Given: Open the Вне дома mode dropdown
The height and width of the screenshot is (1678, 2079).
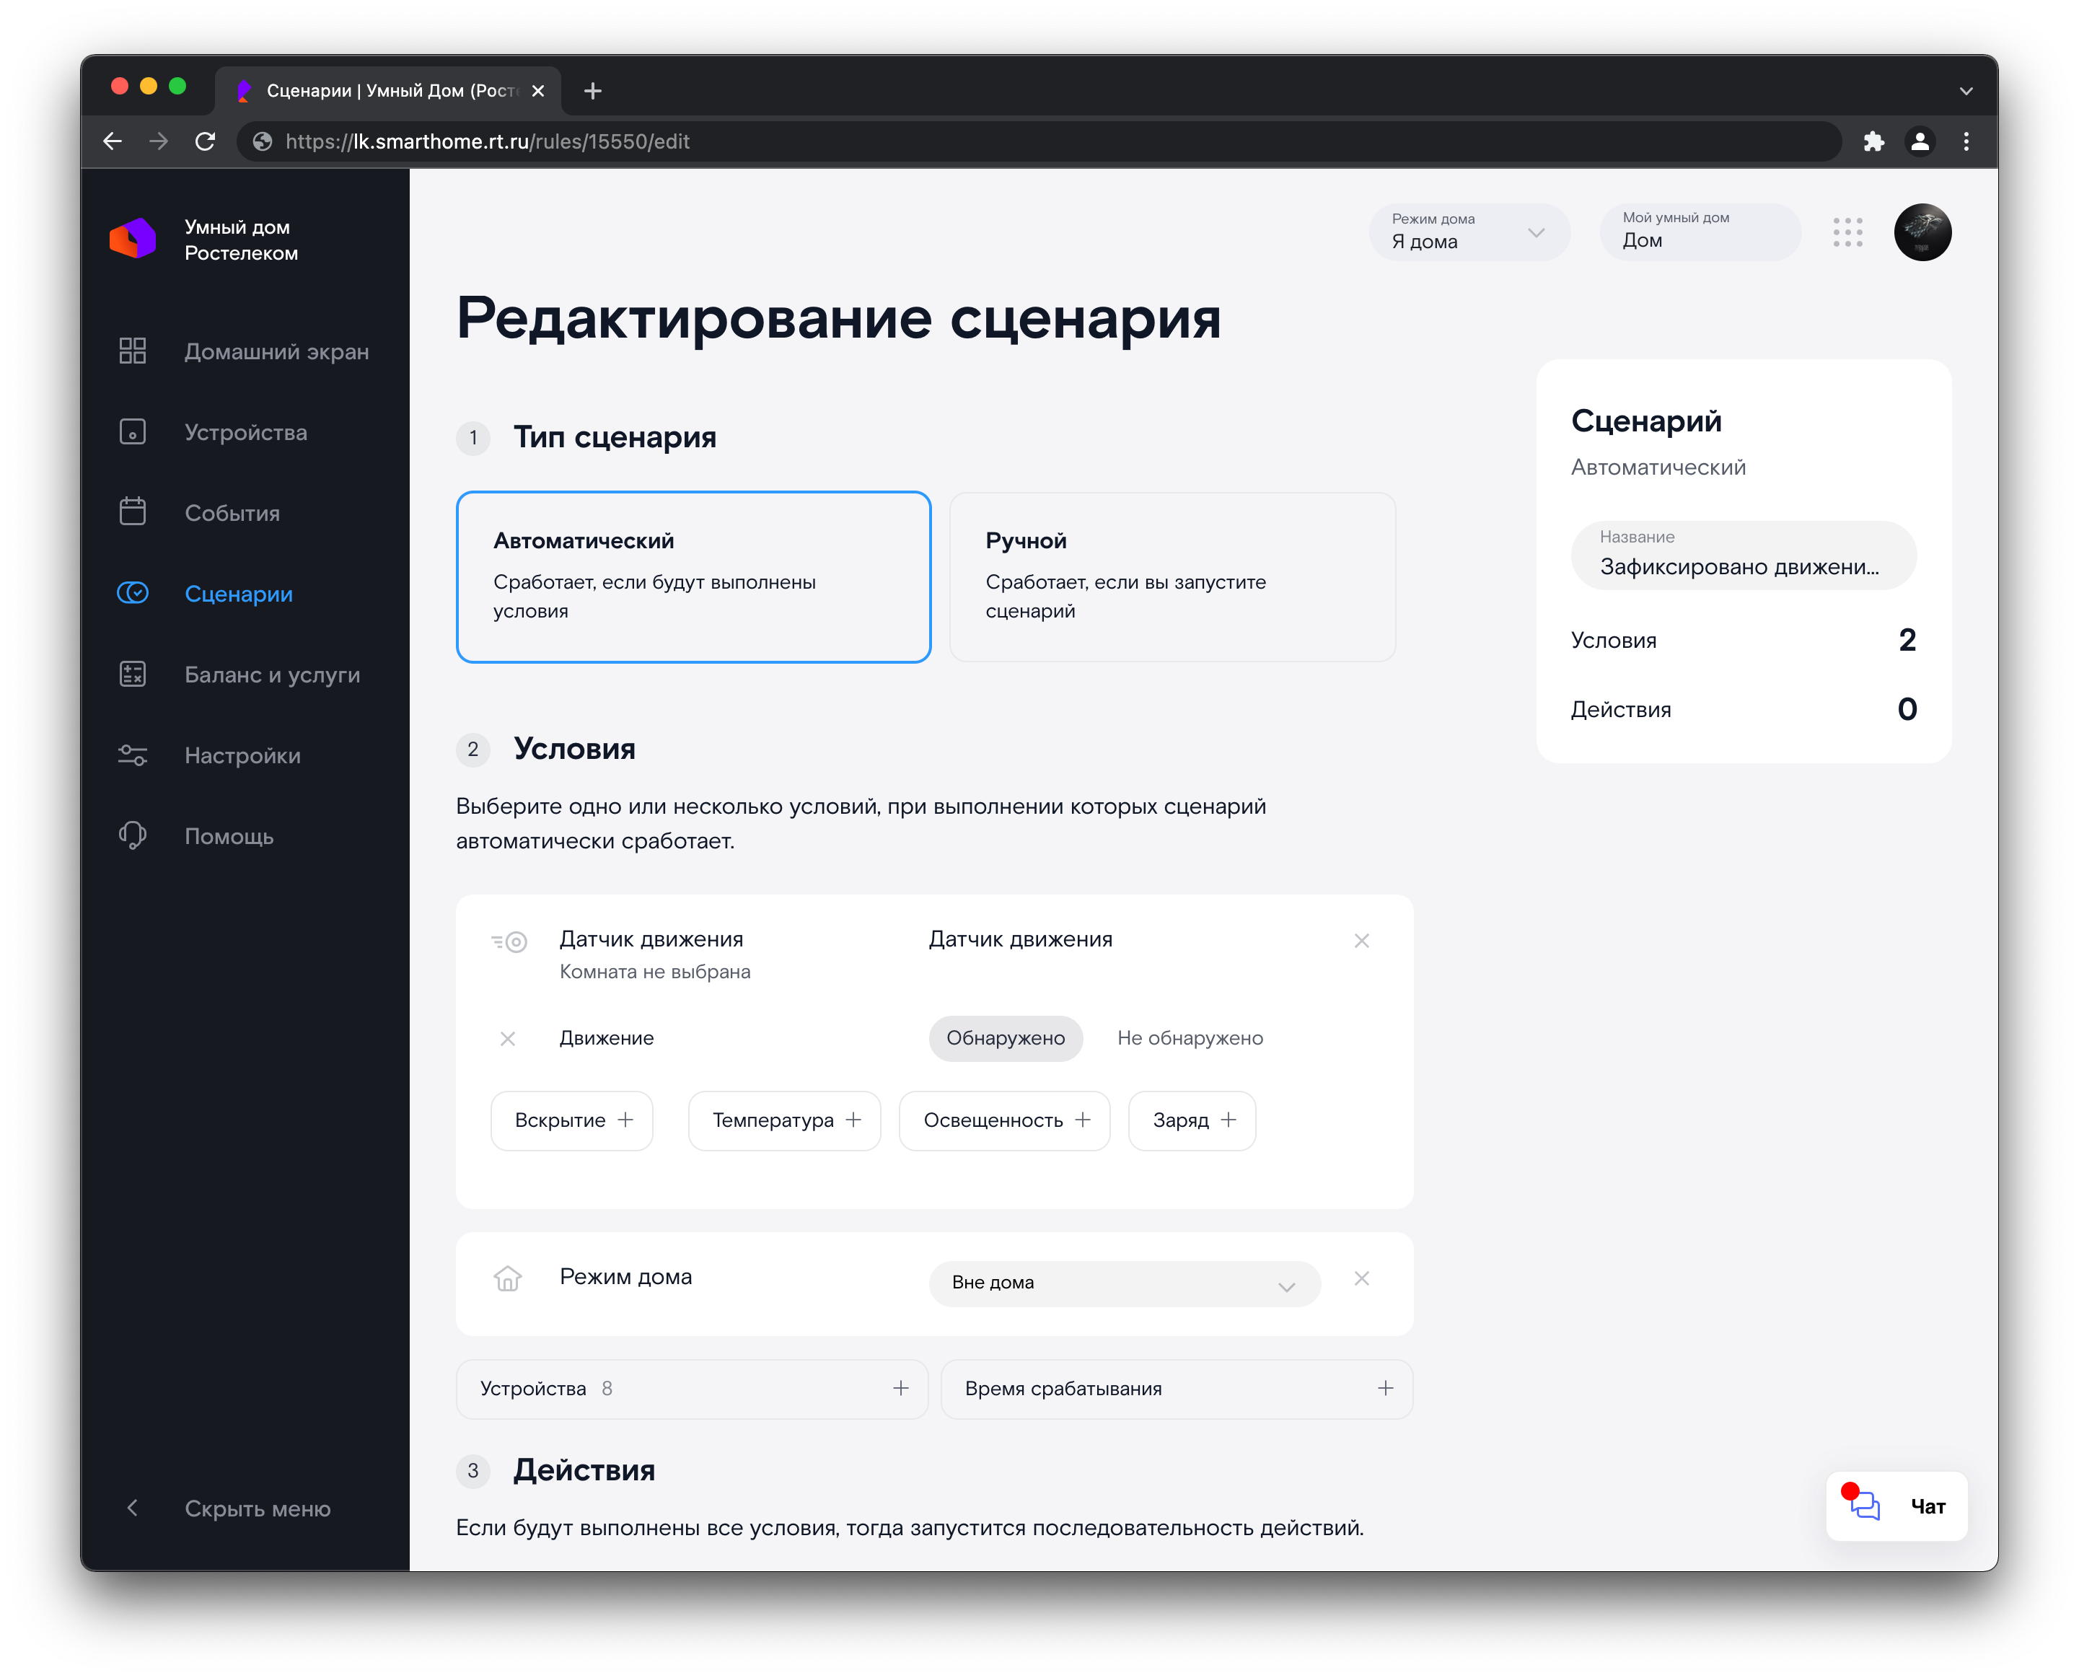Looking at the screenshot, I should click(1123, 1283).
